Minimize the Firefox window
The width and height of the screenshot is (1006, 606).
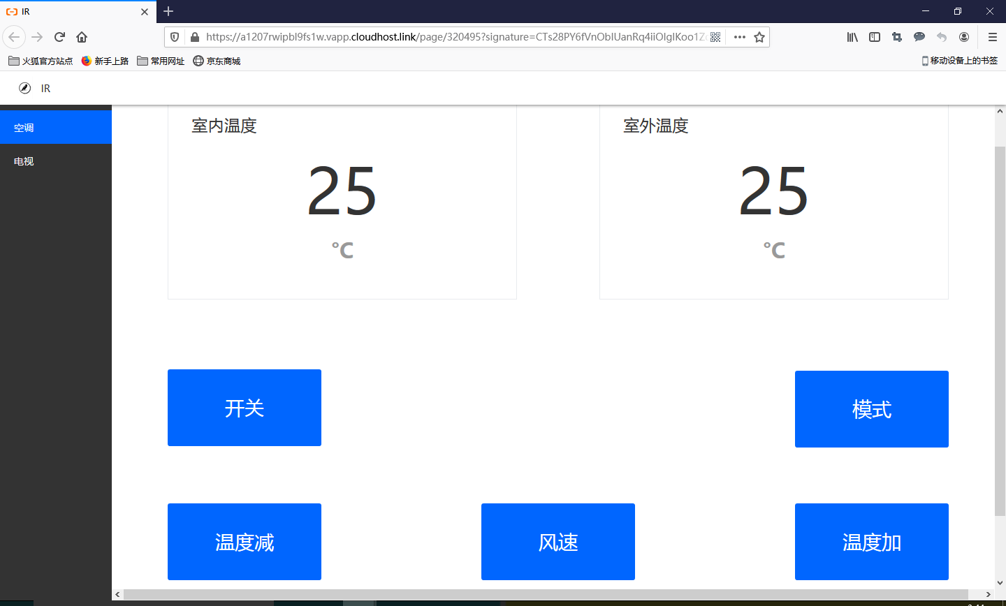pyautogui.click(x=926, y=11)
